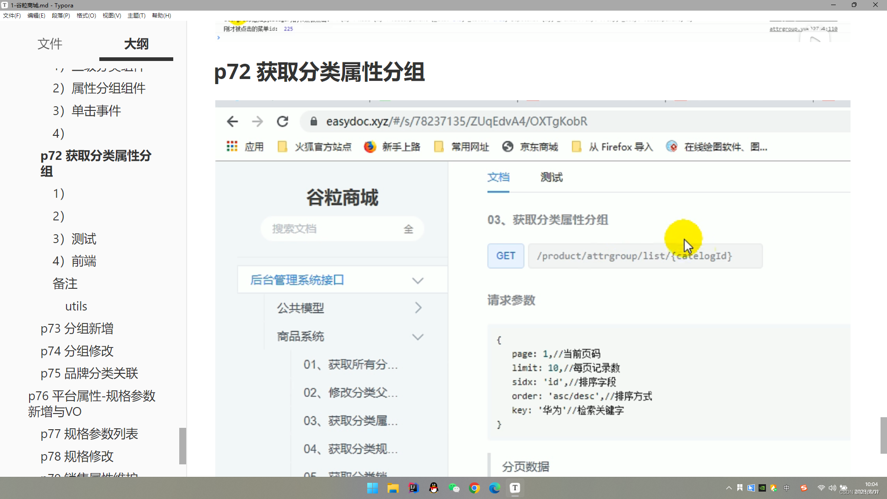Click the browser back arrow icon
Viewport: 887px width, 499px height.
[x=232, y=122]
